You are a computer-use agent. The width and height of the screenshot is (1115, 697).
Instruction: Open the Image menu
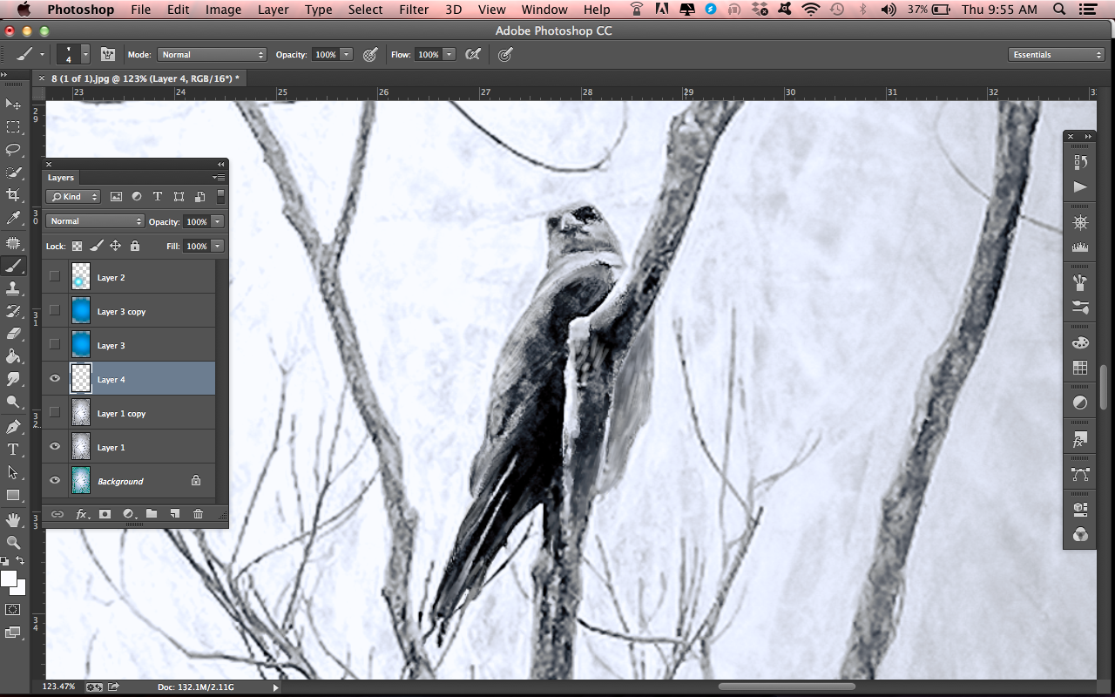[x=223, y=10]
